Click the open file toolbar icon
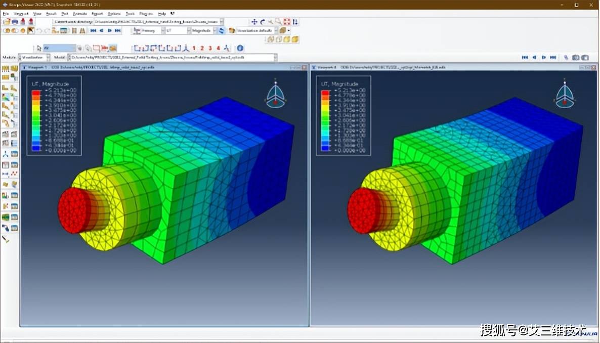 7,22
